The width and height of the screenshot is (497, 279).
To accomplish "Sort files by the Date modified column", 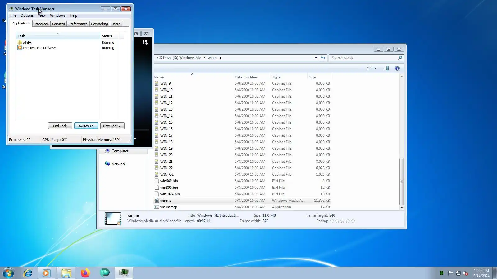I will (x=251, y=77).
